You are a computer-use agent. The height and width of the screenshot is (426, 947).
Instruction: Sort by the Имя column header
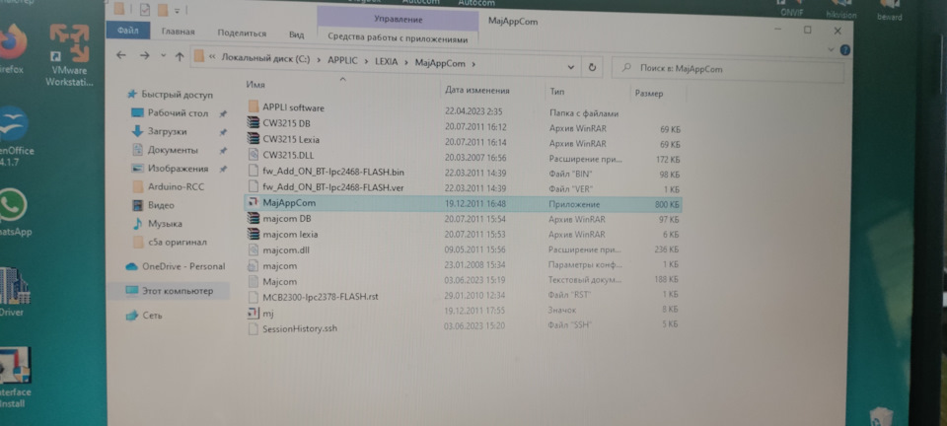[x=256, y=86]
